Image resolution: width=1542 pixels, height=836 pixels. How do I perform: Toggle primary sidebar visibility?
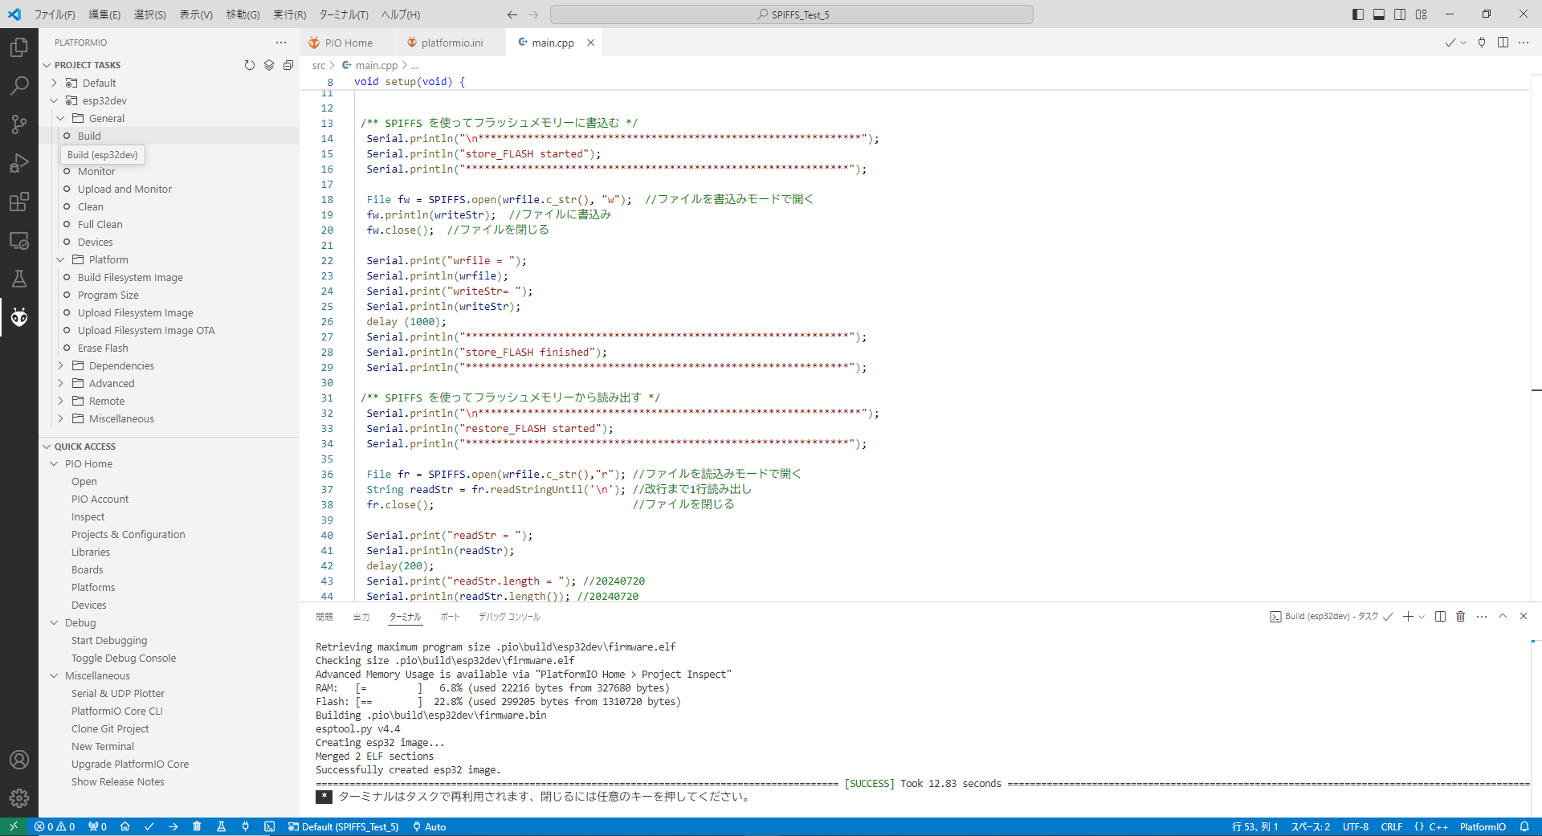click(1357, 14)
